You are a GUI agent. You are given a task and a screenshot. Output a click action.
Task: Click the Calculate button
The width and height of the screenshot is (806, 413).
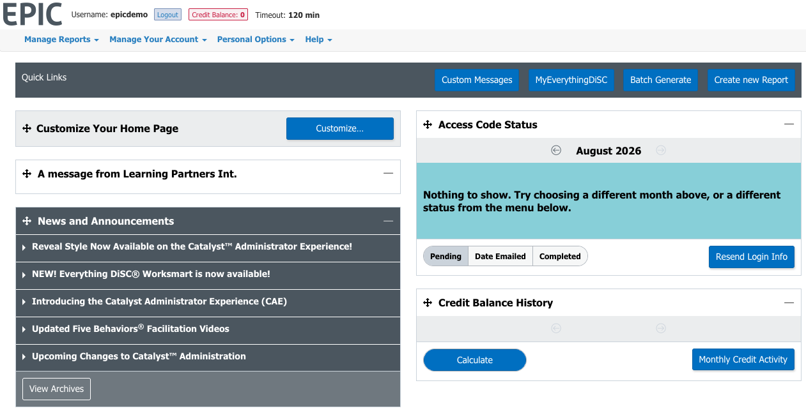[475, 360]
